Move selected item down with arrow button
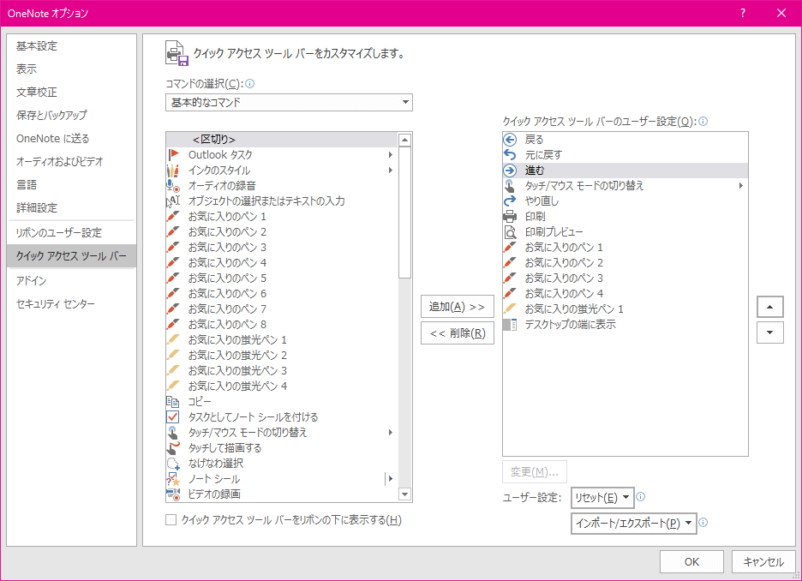The image size is (802, 581). pyautogui.click(x=769, y=332)
